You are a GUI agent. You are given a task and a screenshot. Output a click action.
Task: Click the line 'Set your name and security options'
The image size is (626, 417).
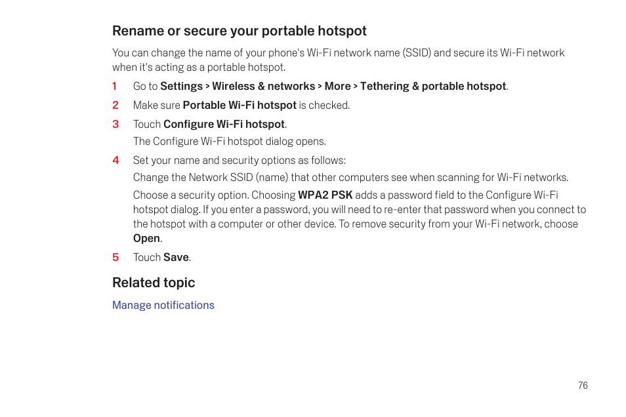point(239,161)
